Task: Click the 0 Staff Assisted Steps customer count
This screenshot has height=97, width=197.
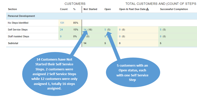Action: (61, 36)
